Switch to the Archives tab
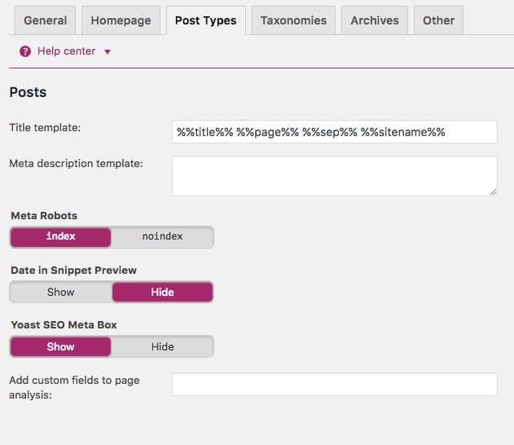Viewport: 514px width, 445px height. click(375, 20)
